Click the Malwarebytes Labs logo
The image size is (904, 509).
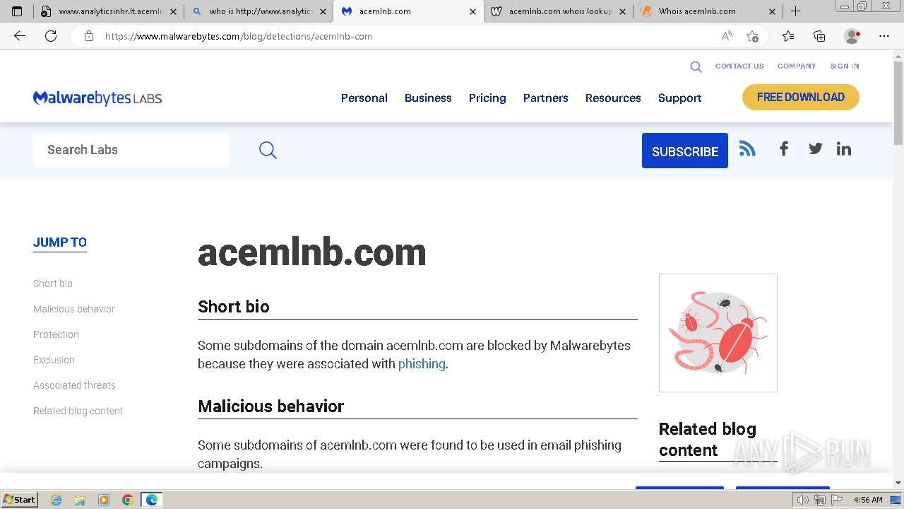click(x=97, y=98)
